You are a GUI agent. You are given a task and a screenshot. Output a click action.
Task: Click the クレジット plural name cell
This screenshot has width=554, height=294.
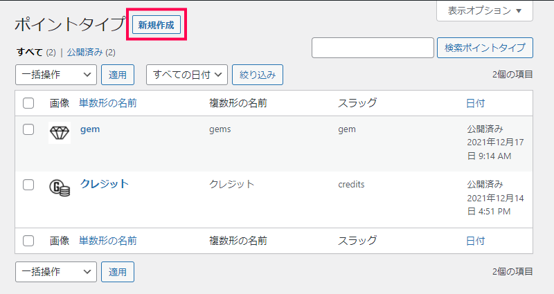point(231,184)
